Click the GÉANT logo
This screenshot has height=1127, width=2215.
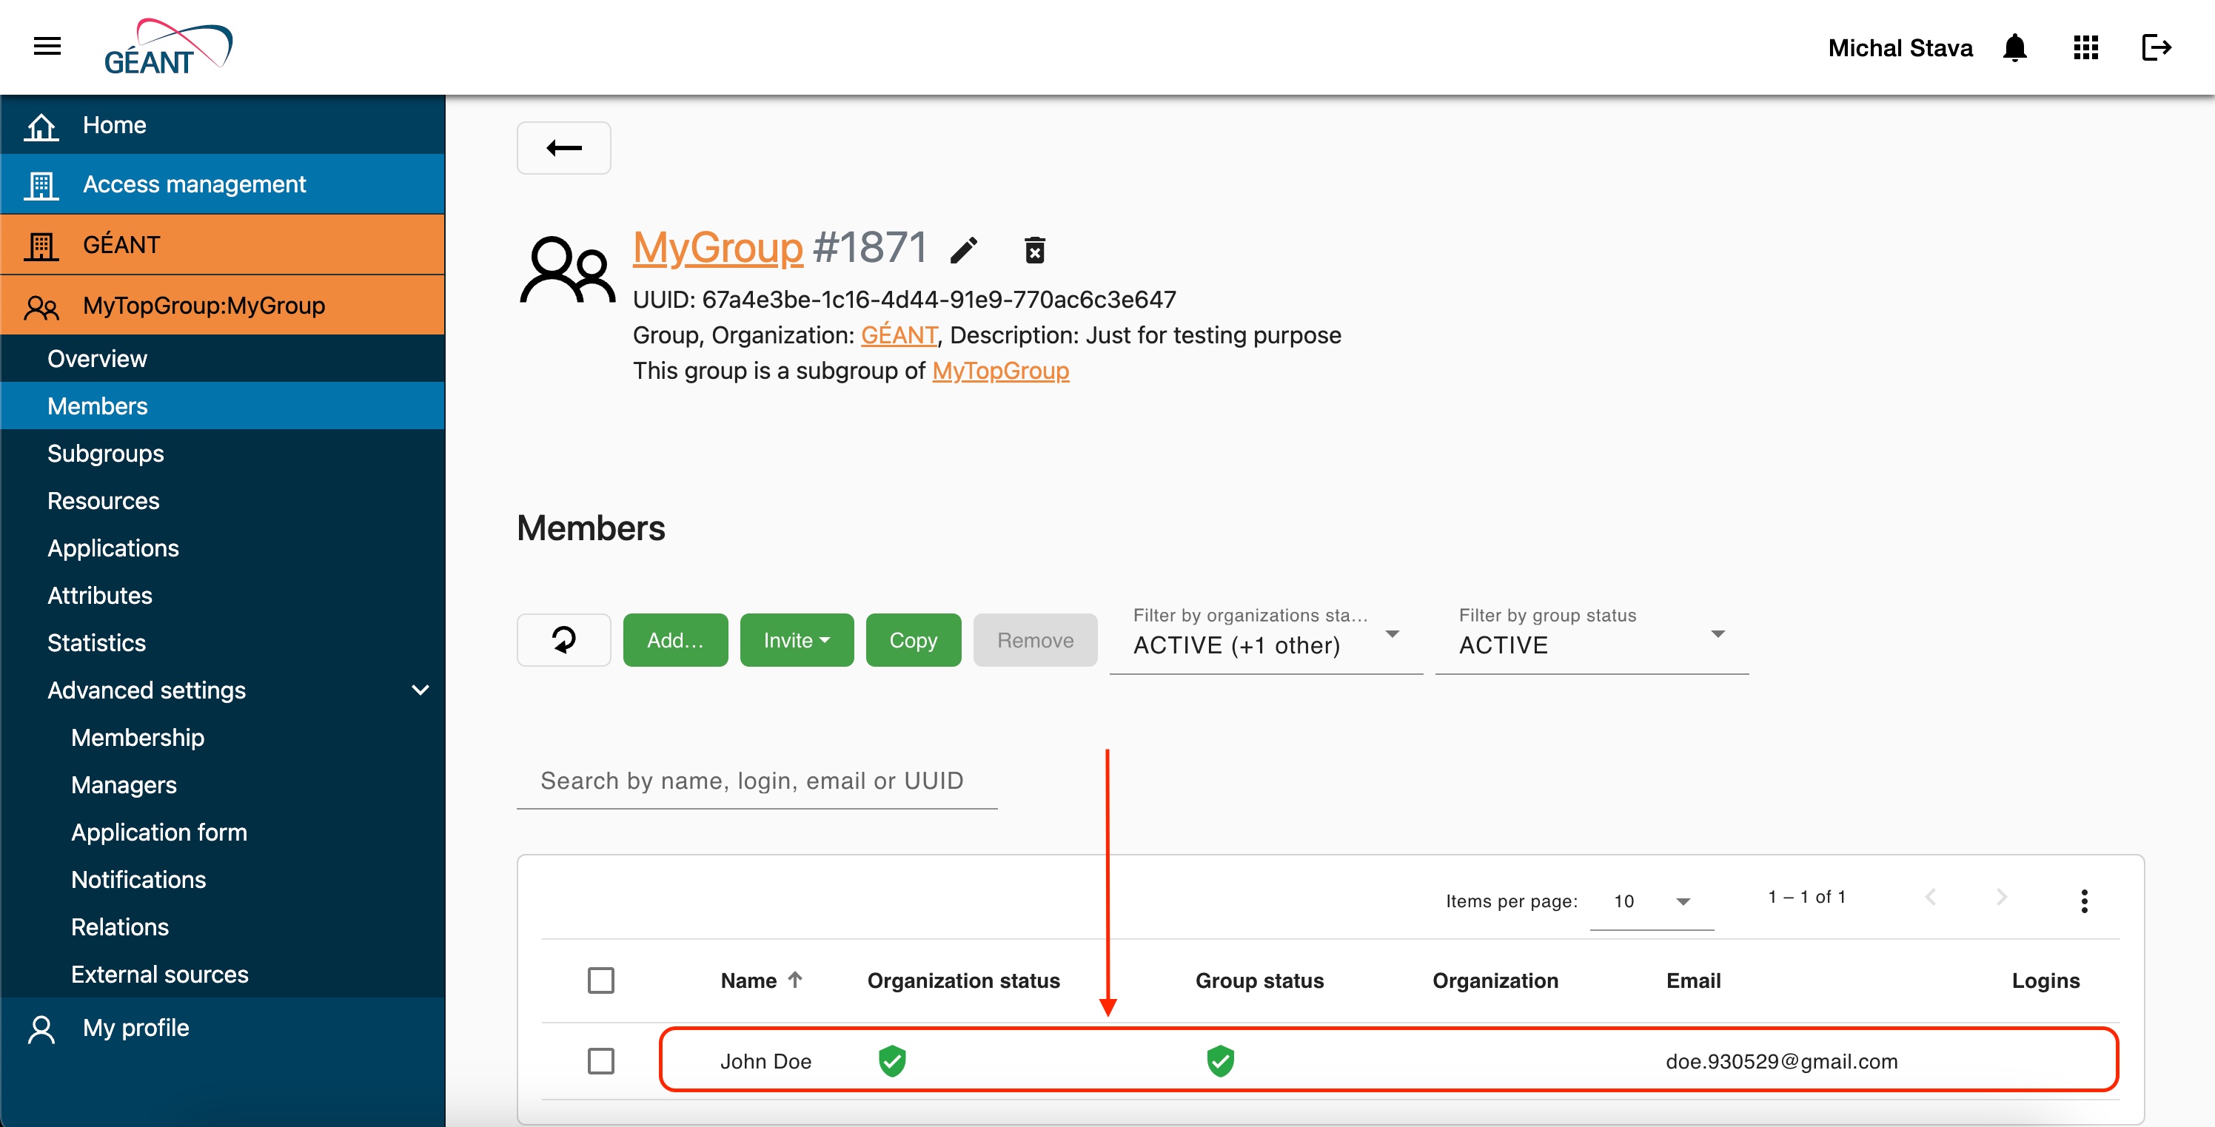click(x=167, y=47)
